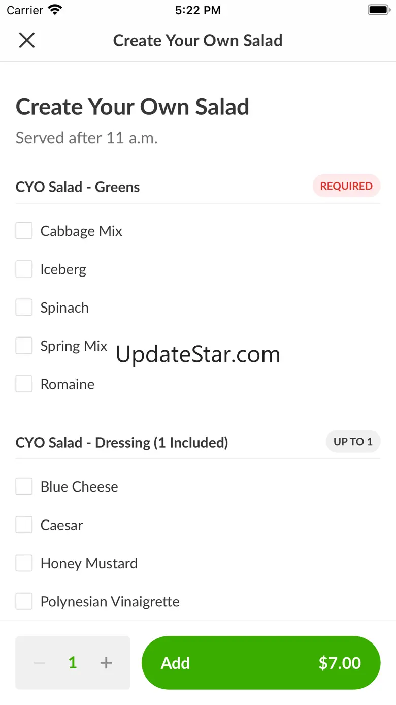The height and width of the screenshot is (705, 396).
Task: Choose Romaine greens checkbox
Action: coord(24,384)
